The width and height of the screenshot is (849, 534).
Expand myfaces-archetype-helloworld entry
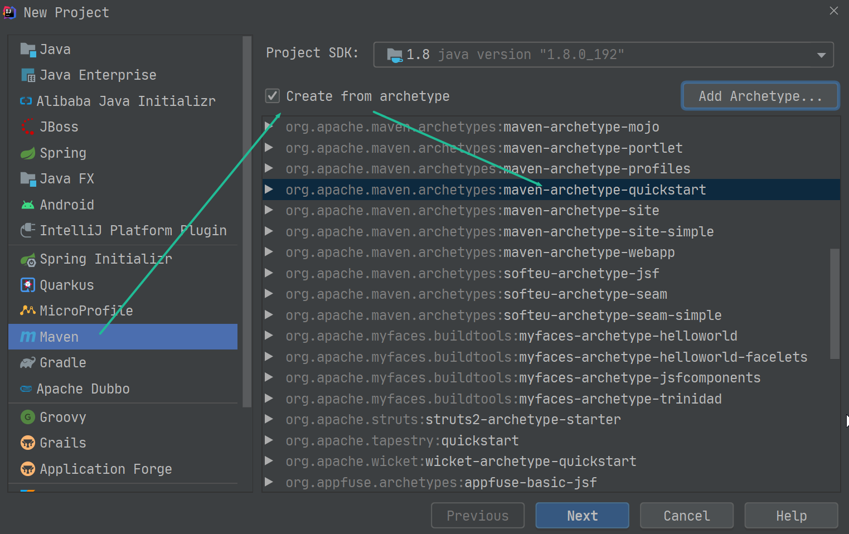coord(269,335)
